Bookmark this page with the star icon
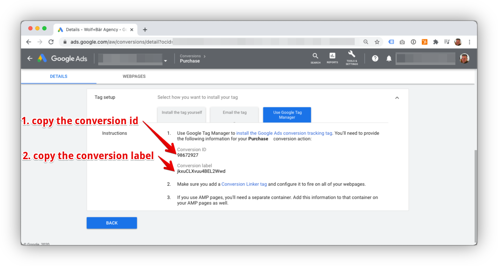Viewport: 498px width, 266px height. [377, 42]
